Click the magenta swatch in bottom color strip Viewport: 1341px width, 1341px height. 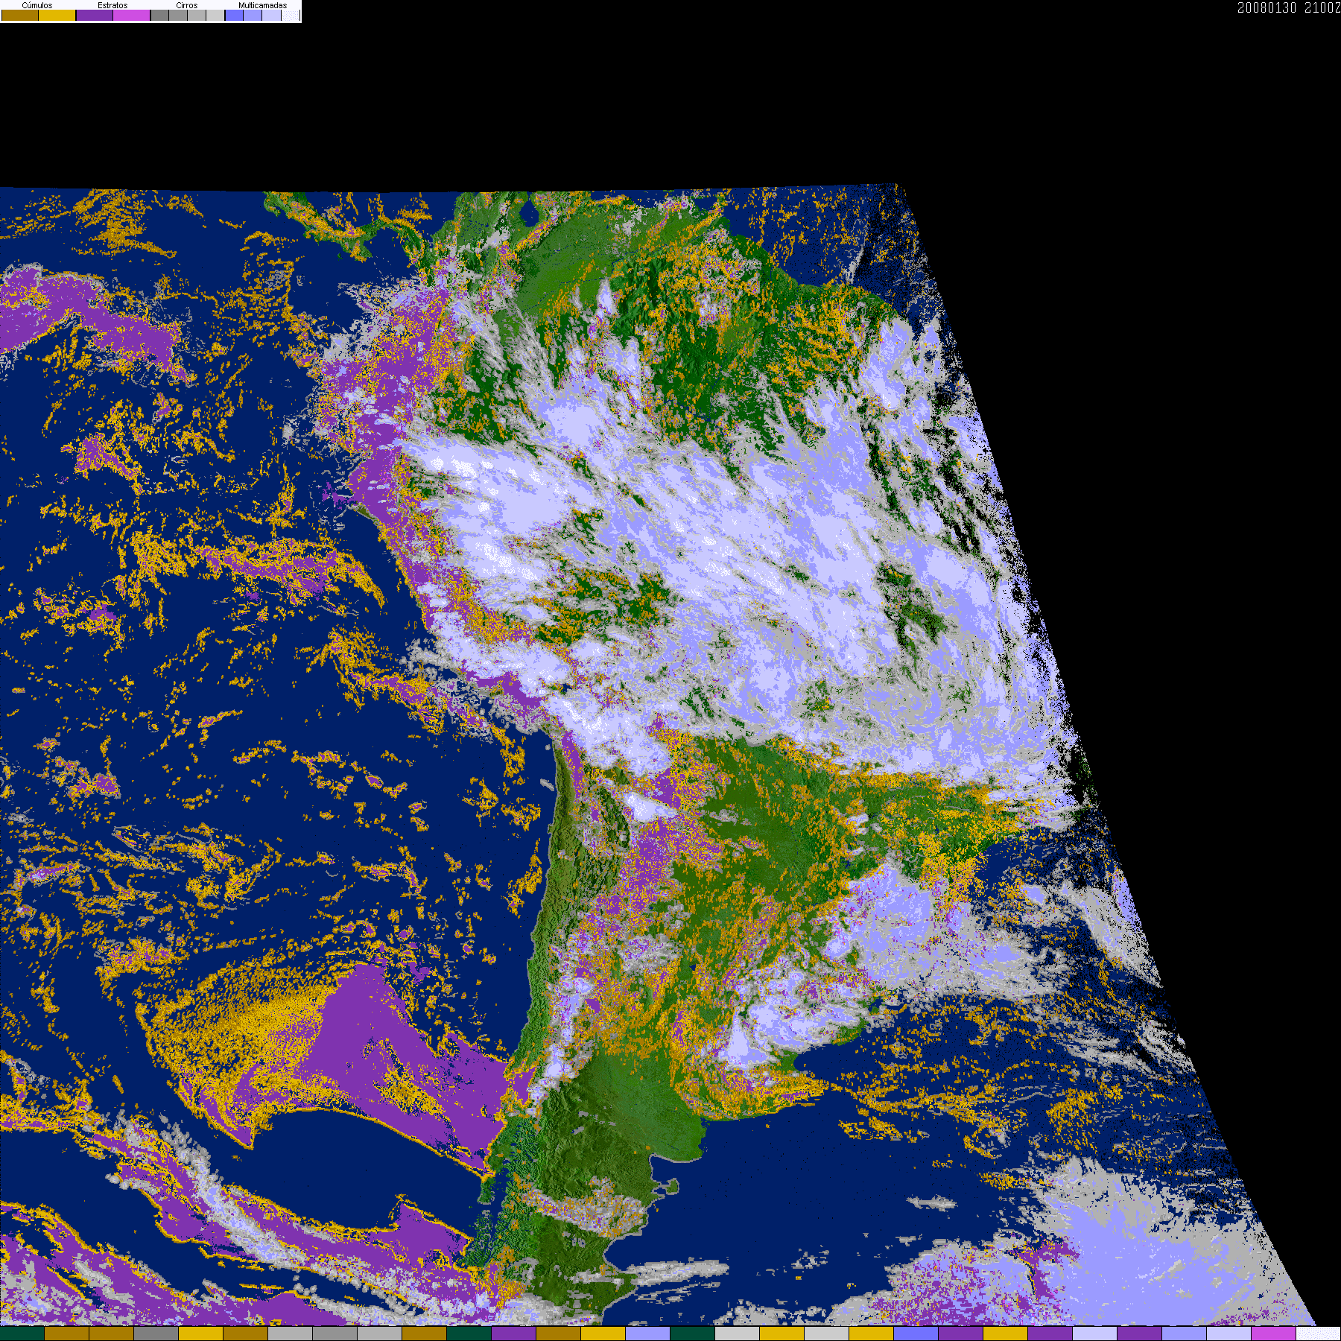tap(1273, 1334)
